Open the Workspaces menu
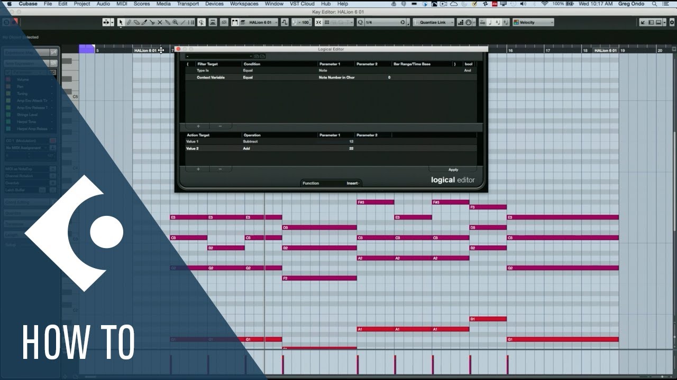 tap(244, 4)
